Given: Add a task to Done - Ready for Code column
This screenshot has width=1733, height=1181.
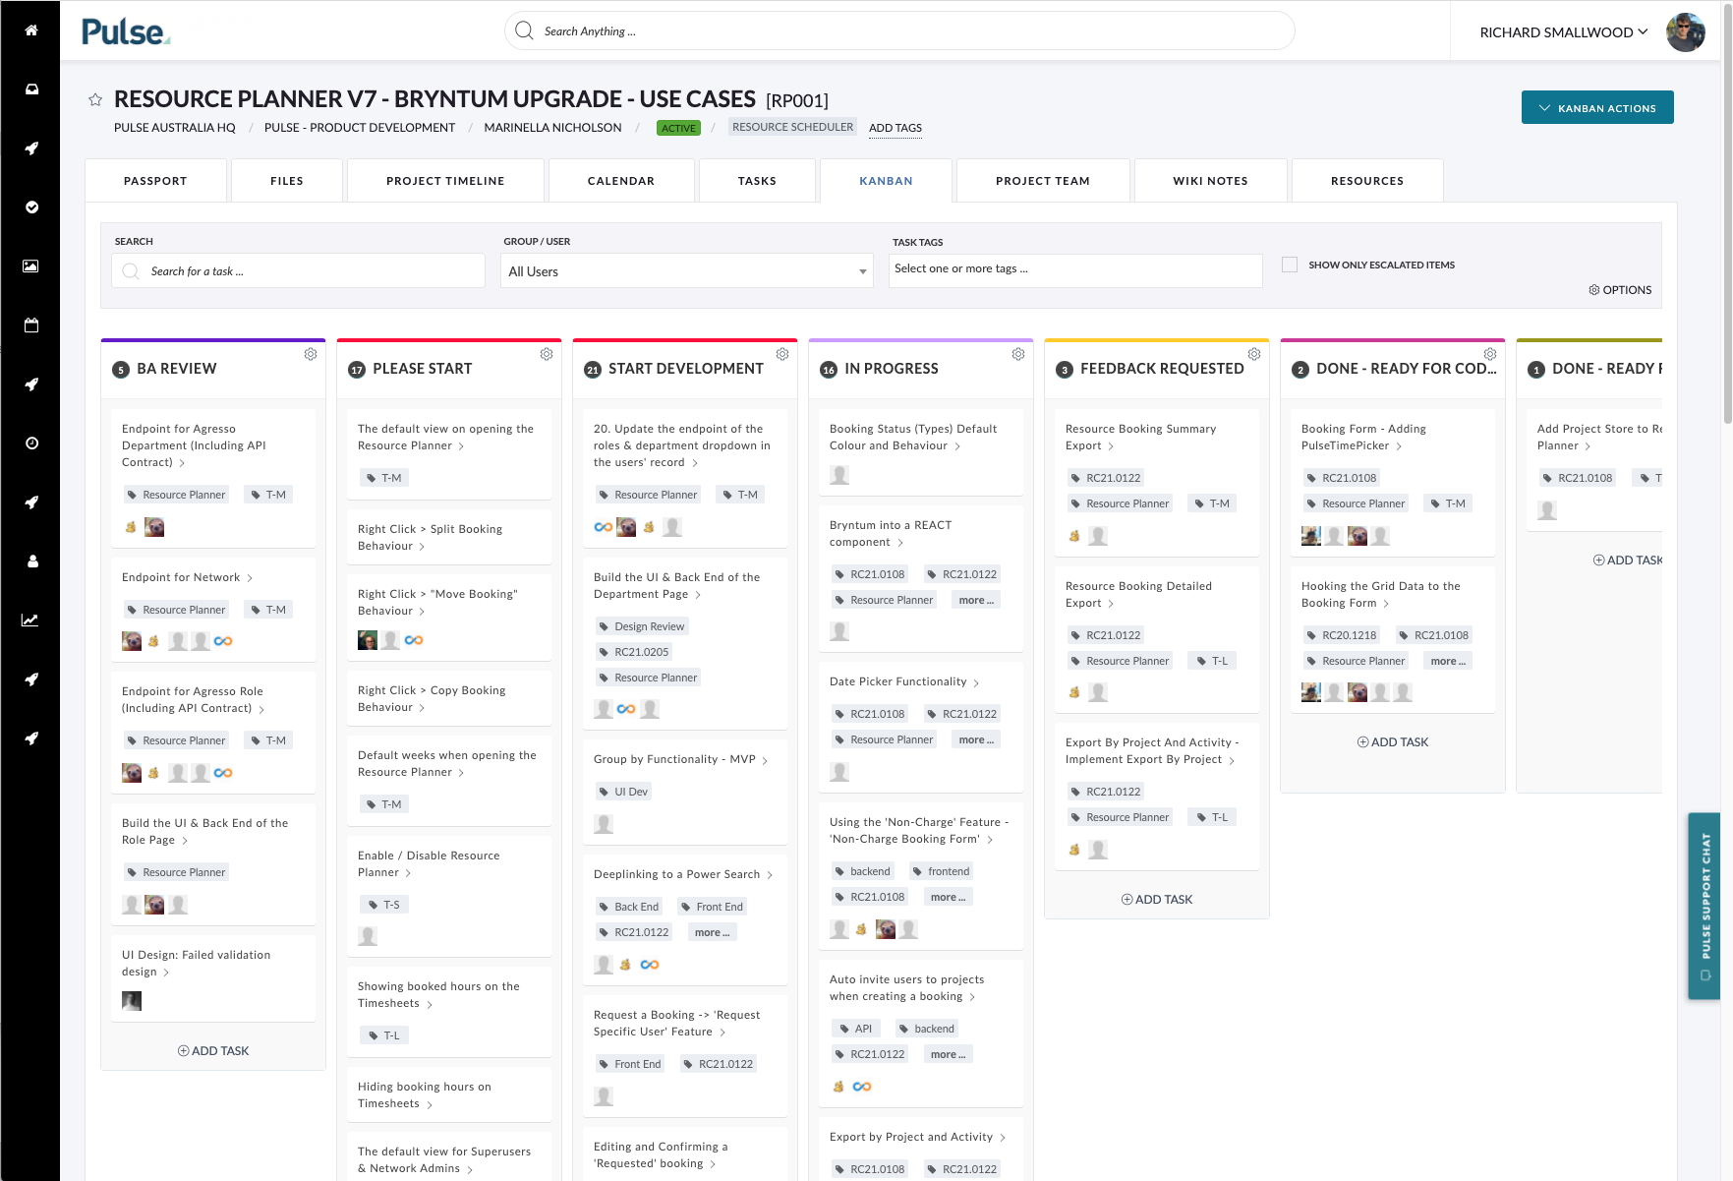Looking at the screenshot, I should tap(1393, 742).
